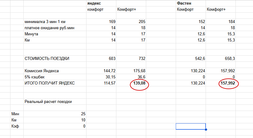Select the trip cost 603

112,58
